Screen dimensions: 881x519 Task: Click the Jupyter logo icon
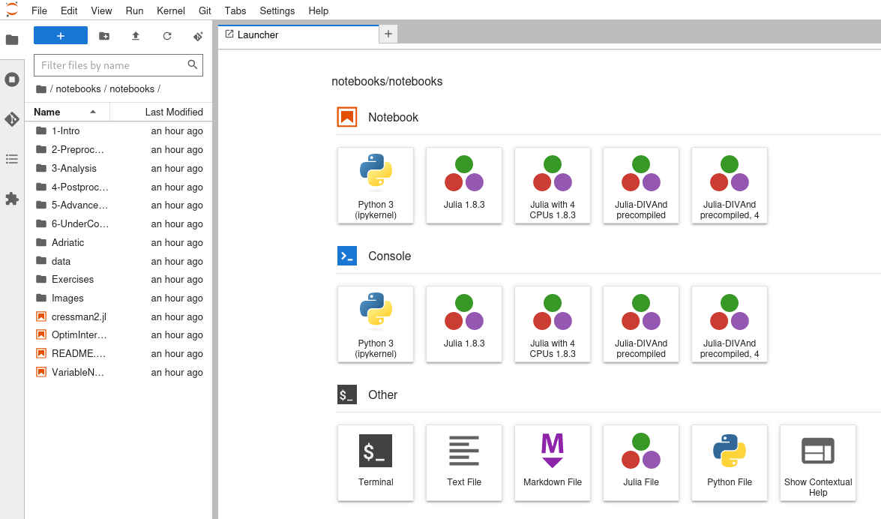click(x=12, y=10)
